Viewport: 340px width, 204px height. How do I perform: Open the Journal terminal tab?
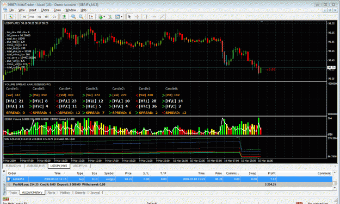[95, 192]
